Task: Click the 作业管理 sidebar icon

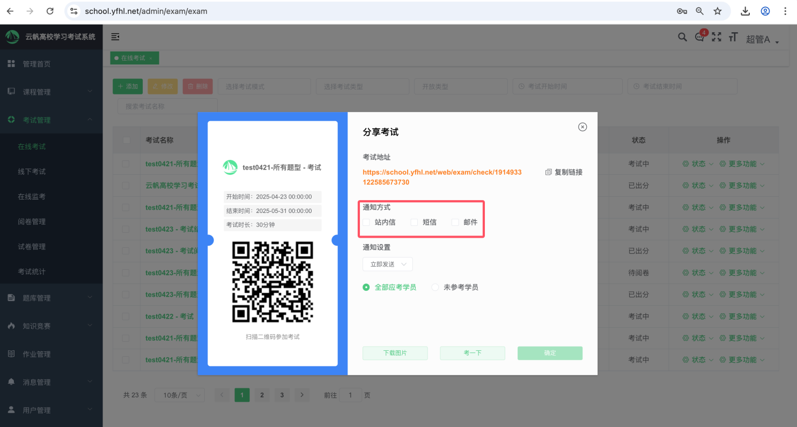Action: click(x=11, y=354)
